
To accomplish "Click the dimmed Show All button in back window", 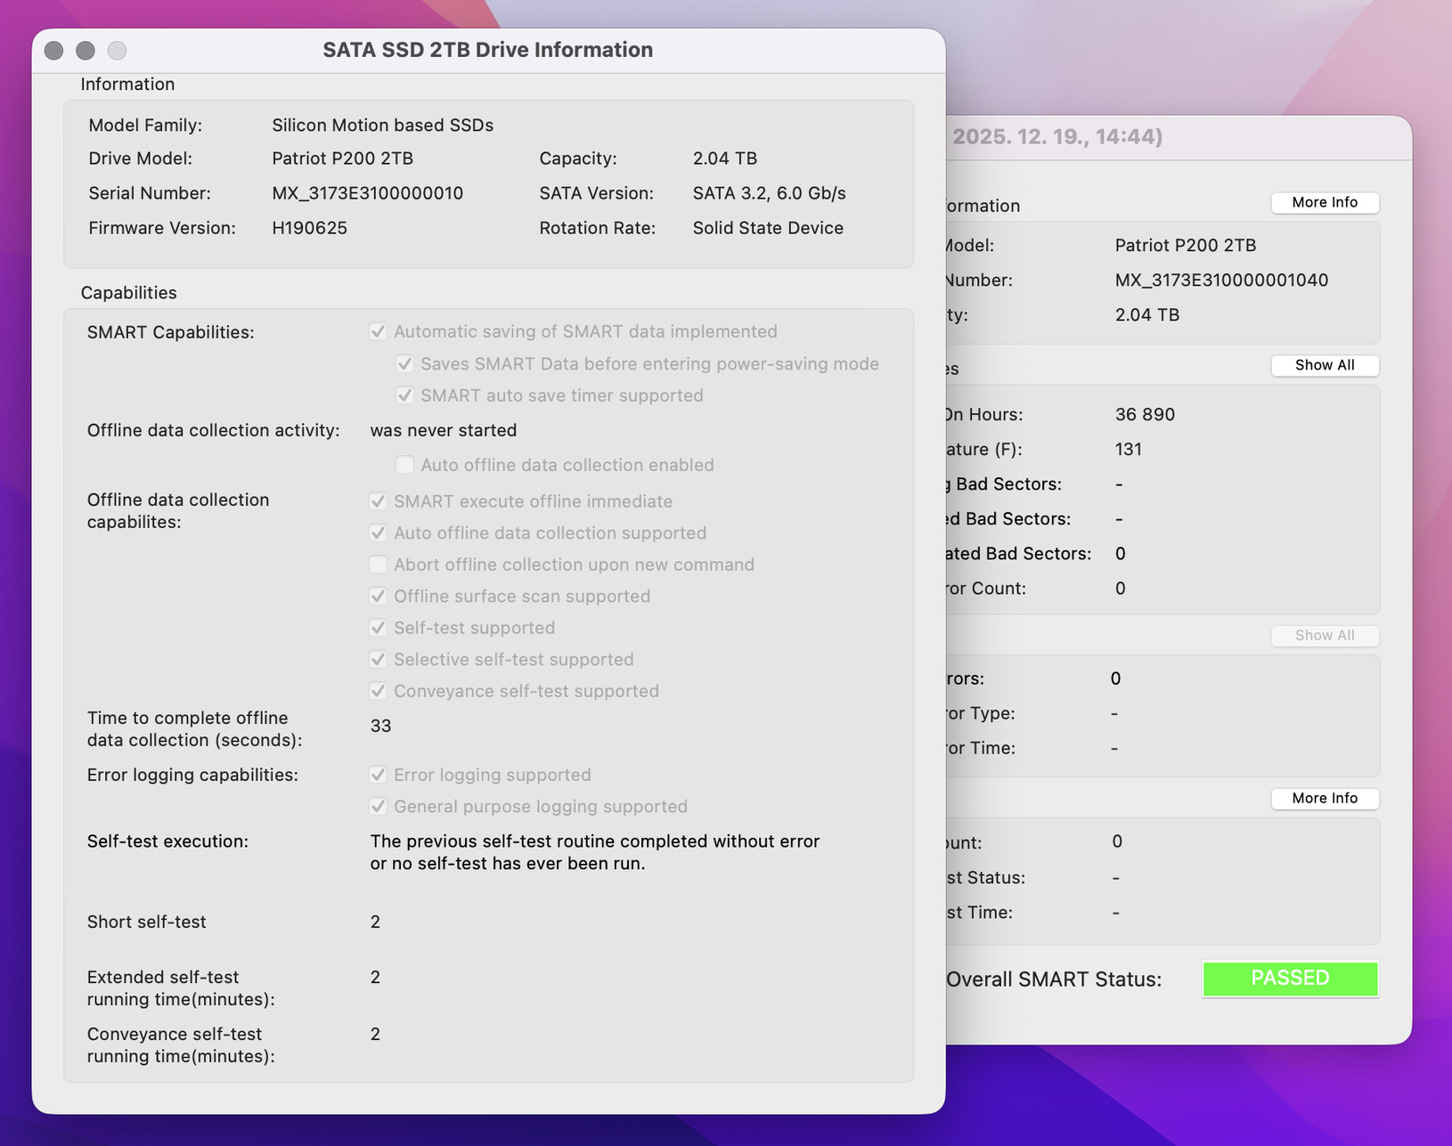I will coord(1325,635).
